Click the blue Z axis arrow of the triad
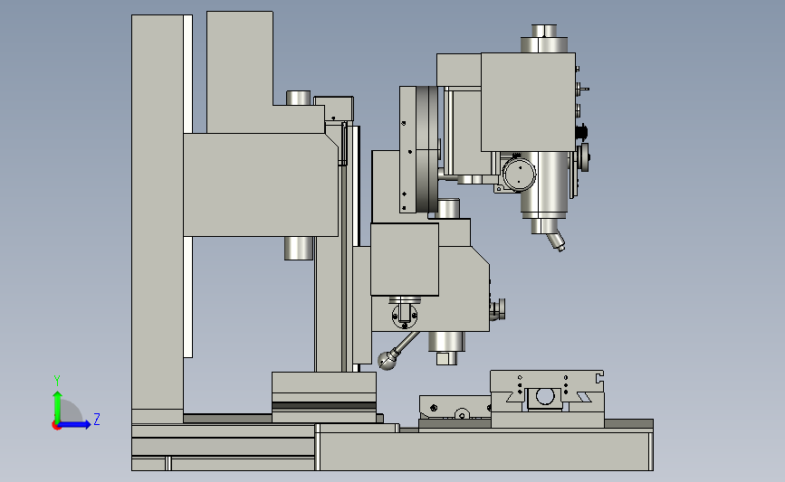 tap(74, 425)
